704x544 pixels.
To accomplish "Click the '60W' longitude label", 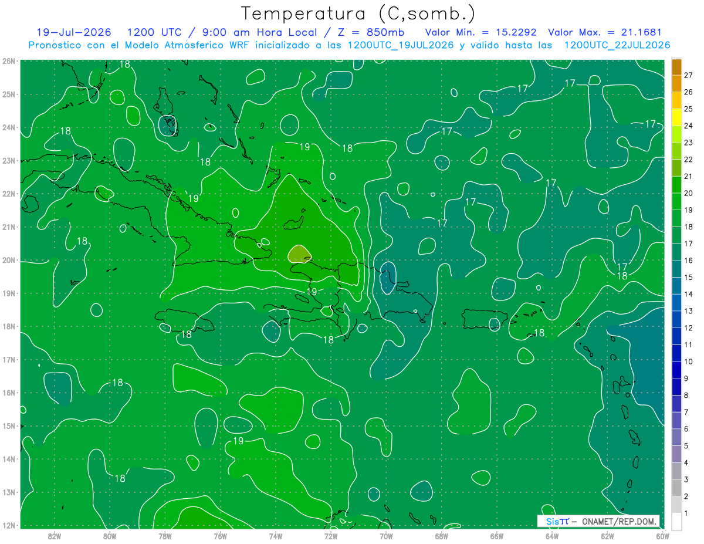I will (x=662, y=535).
